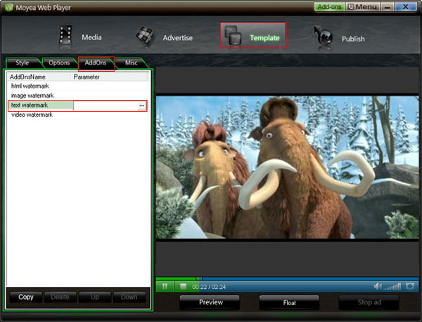The image size is (422, 322).
Task: Click the AddOnsName column header
Action: coord(39,77)
